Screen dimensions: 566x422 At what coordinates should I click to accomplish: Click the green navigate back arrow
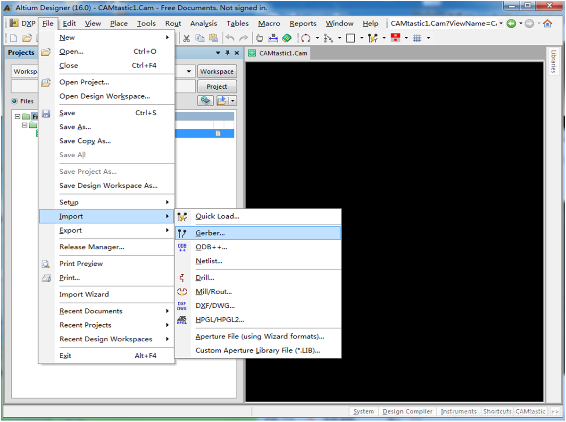point(511,23)
